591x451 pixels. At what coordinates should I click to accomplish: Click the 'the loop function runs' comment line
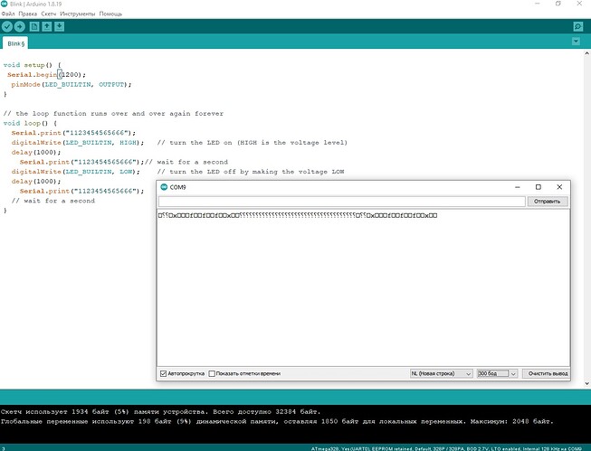click(x=113, y=113)
